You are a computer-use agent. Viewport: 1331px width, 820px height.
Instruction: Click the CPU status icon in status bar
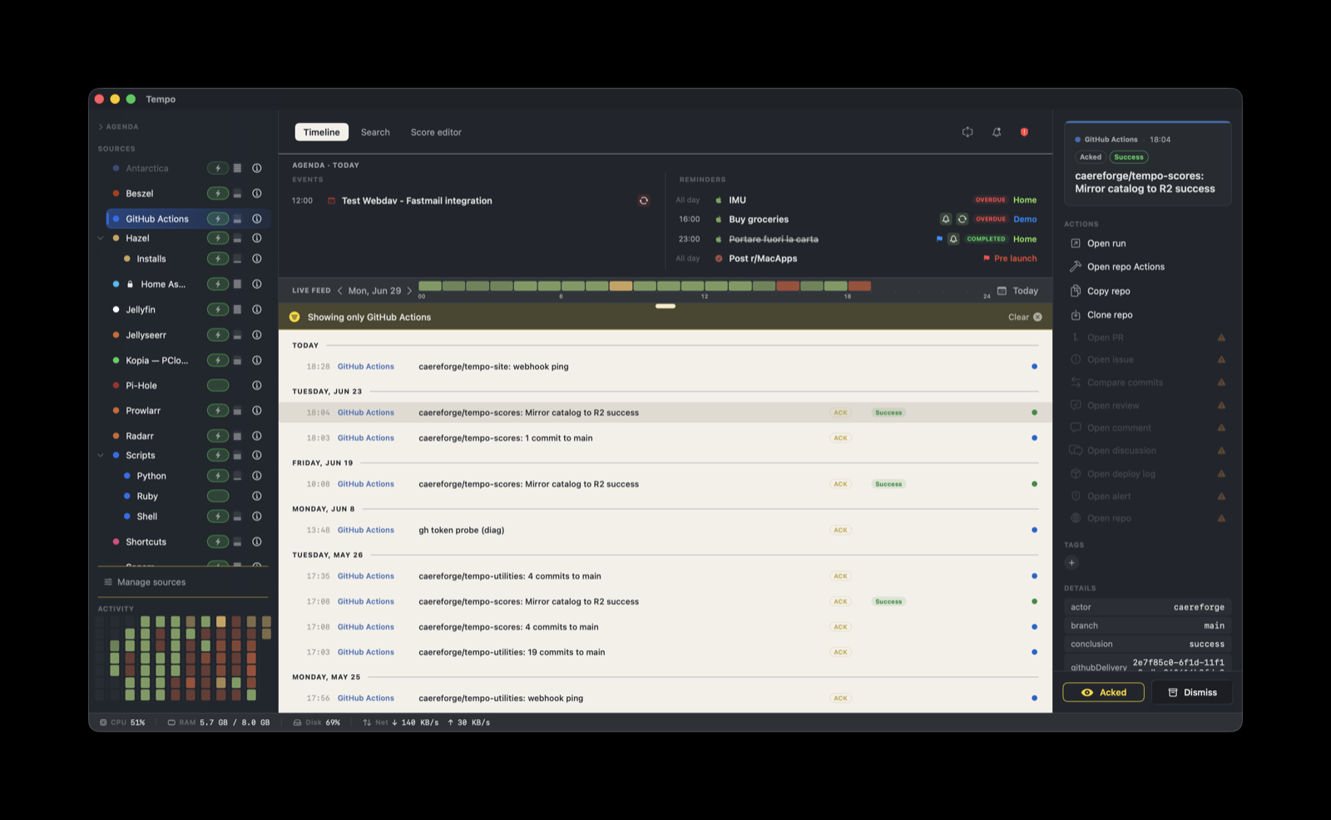103,723
